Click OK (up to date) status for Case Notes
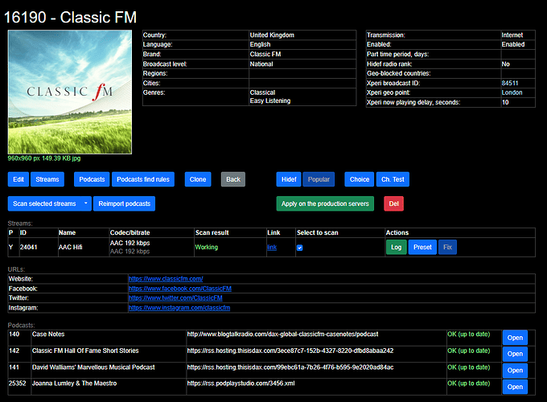 [x=468, y=334]
